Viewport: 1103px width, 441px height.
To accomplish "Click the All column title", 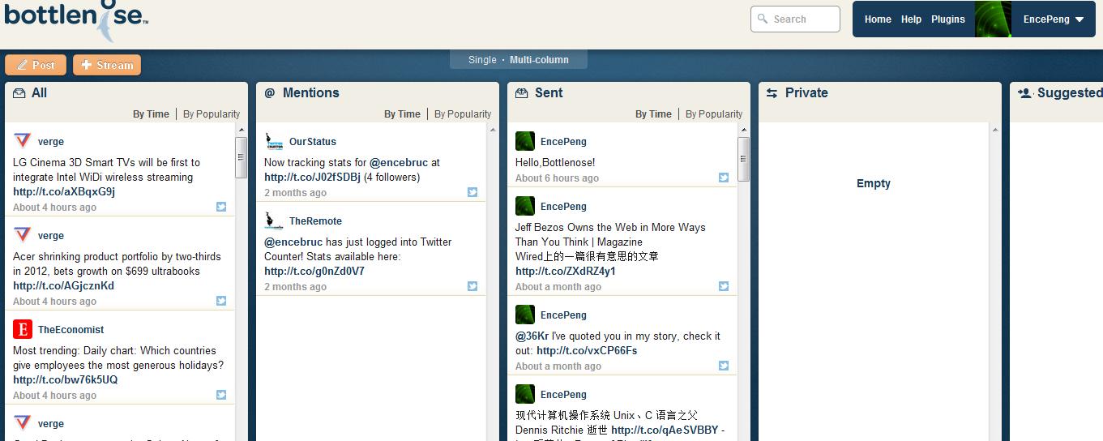I will tap(39, 93).
